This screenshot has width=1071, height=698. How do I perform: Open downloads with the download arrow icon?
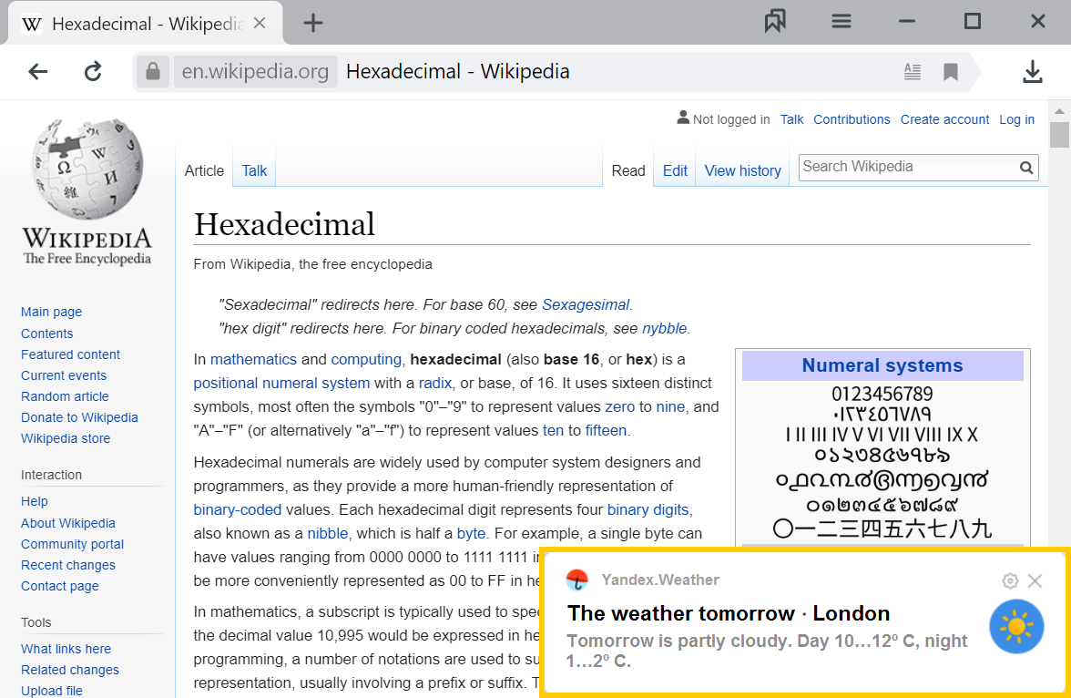pos(1033,71)
